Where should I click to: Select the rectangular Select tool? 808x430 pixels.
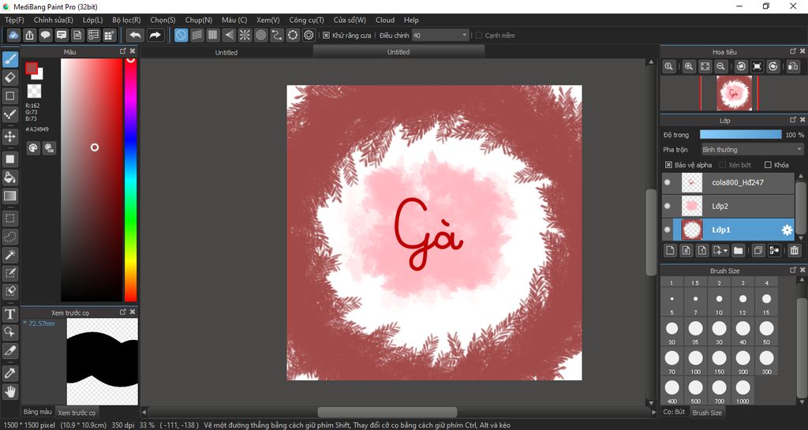click(x=9, y=219)
